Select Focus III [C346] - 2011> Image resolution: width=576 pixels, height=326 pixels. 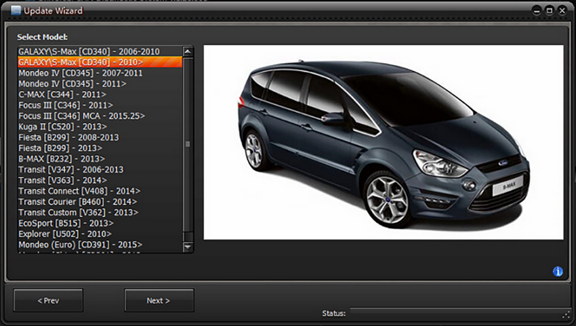[x=100, y=105]
